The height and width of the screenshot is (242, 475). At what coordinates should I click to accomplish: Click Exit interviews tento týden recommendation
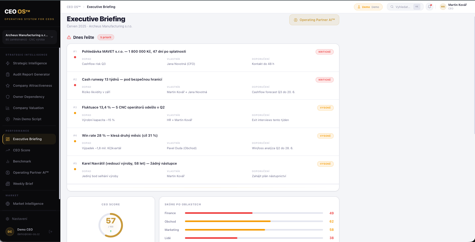point(270,120)
